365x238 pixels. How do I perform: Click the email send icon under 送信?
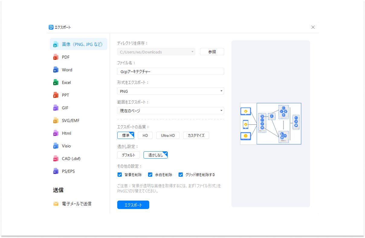(x=56, y=204)
